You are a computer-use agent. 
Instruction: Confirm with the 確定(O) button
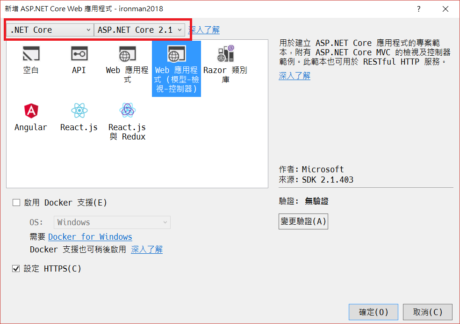[x=374, y=312]
